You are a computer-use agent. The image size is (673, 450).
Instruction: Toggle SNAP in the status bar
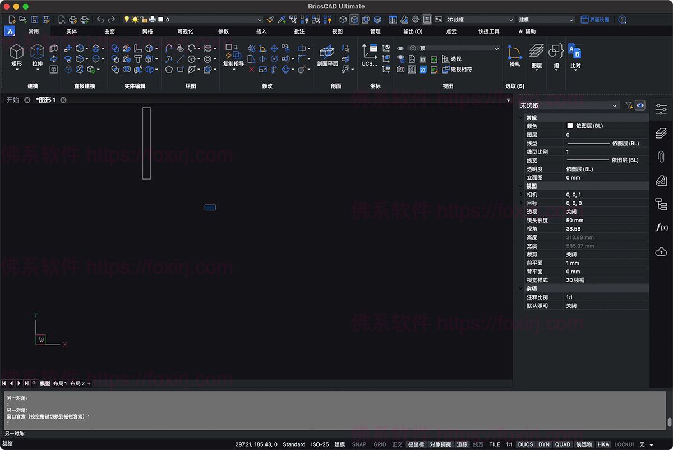359,444
